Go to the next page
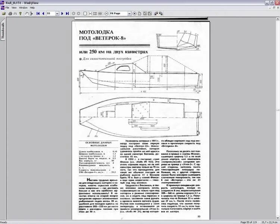The image size is (280, 224). [62, 13]
